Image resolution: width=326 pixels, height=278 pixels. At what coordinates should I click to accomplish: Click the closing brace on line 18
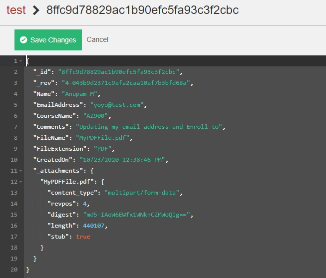click(42, 248)
